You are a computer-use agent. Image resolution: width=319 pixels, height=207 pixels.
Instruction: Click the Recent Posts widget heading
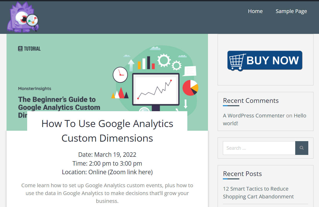pyautogui.click(x=242, y=174)
